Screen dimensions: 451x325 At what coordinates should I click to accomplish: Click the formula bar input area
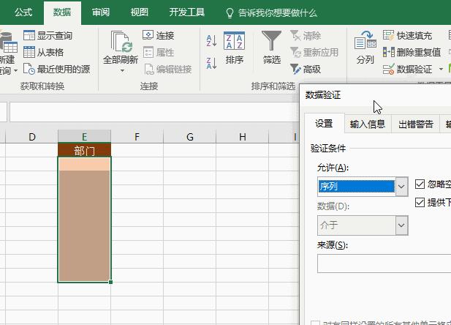[154, 112]
